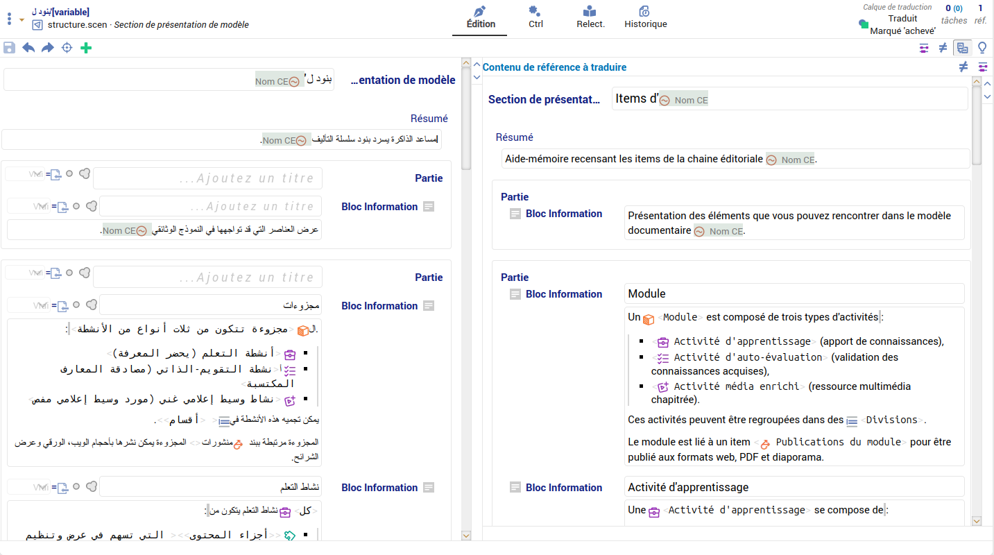Click the crosshair locate icon
The image size is (994, 555).
click(67, 48)
